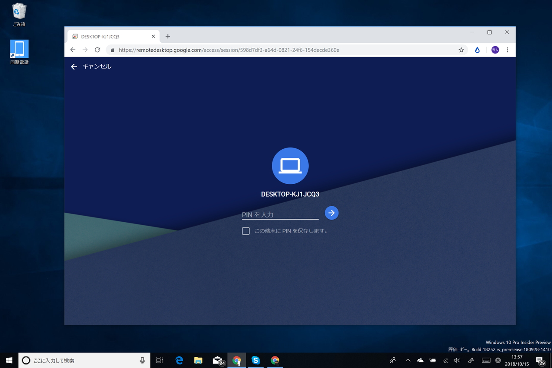552x368 pixels.
Task: Focus the PIN を入力 input field
Action: click(x=280, y=214)
